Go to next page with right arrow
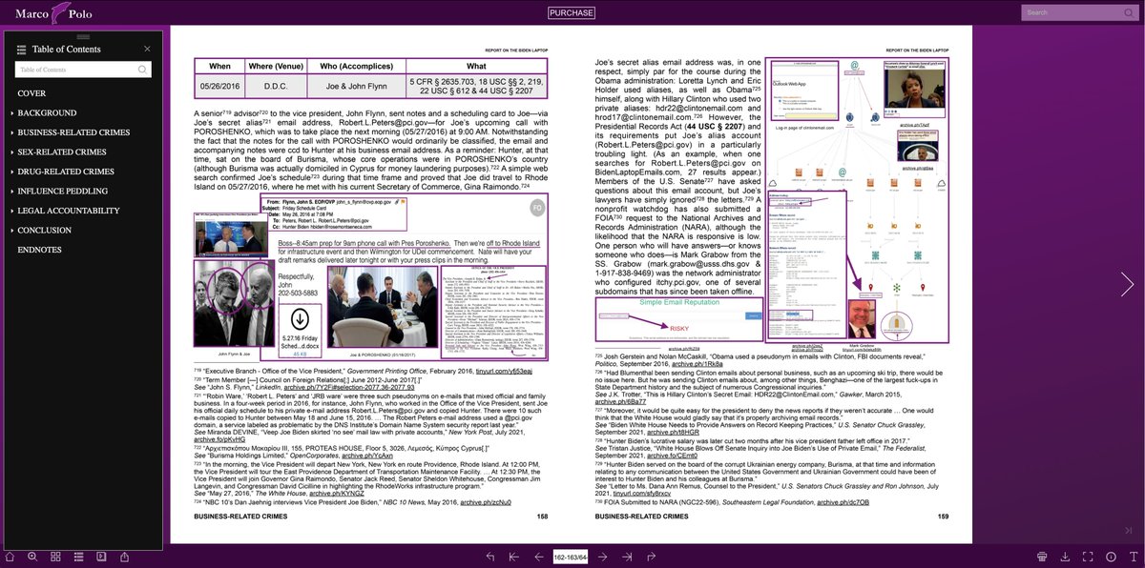This screenshot has width=1145, height=568. coord(1127,284)
